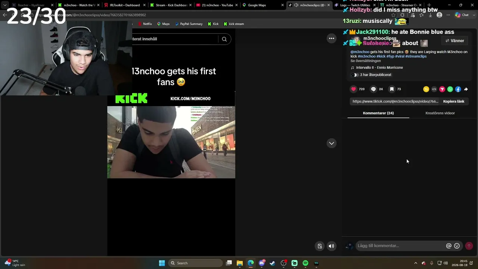Open comments via the speech bubble icon
Screen dimensions: 478x269
pos(373,89)
